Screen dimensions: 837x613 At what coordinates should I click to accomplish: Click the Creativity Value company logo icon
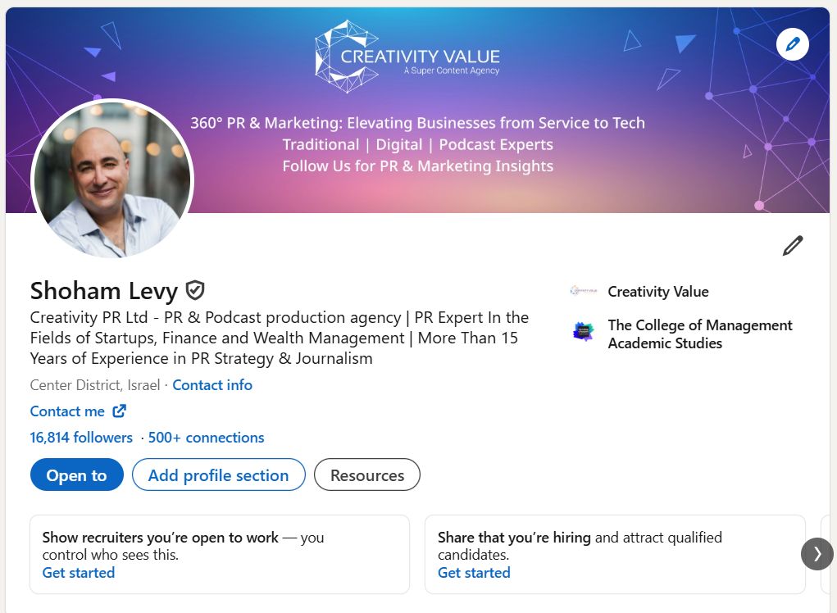coord(583,291)
